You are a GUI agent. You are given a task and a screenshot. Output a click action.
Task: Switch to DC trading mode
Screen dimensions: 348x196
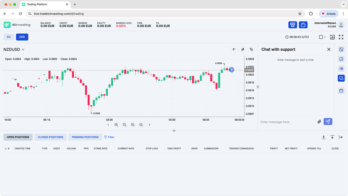[x=9, y=37]
